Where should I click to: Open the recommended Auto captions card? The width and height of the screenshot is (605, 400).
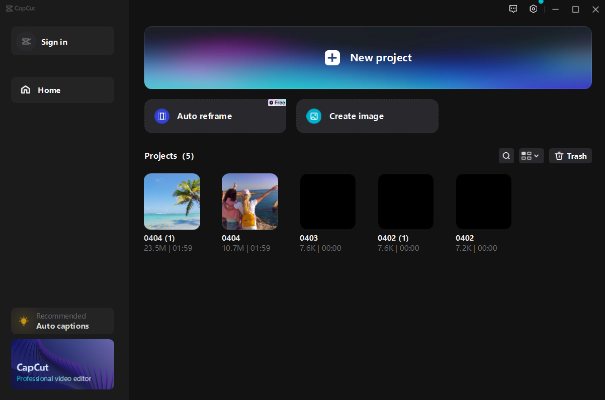(62, 321)
